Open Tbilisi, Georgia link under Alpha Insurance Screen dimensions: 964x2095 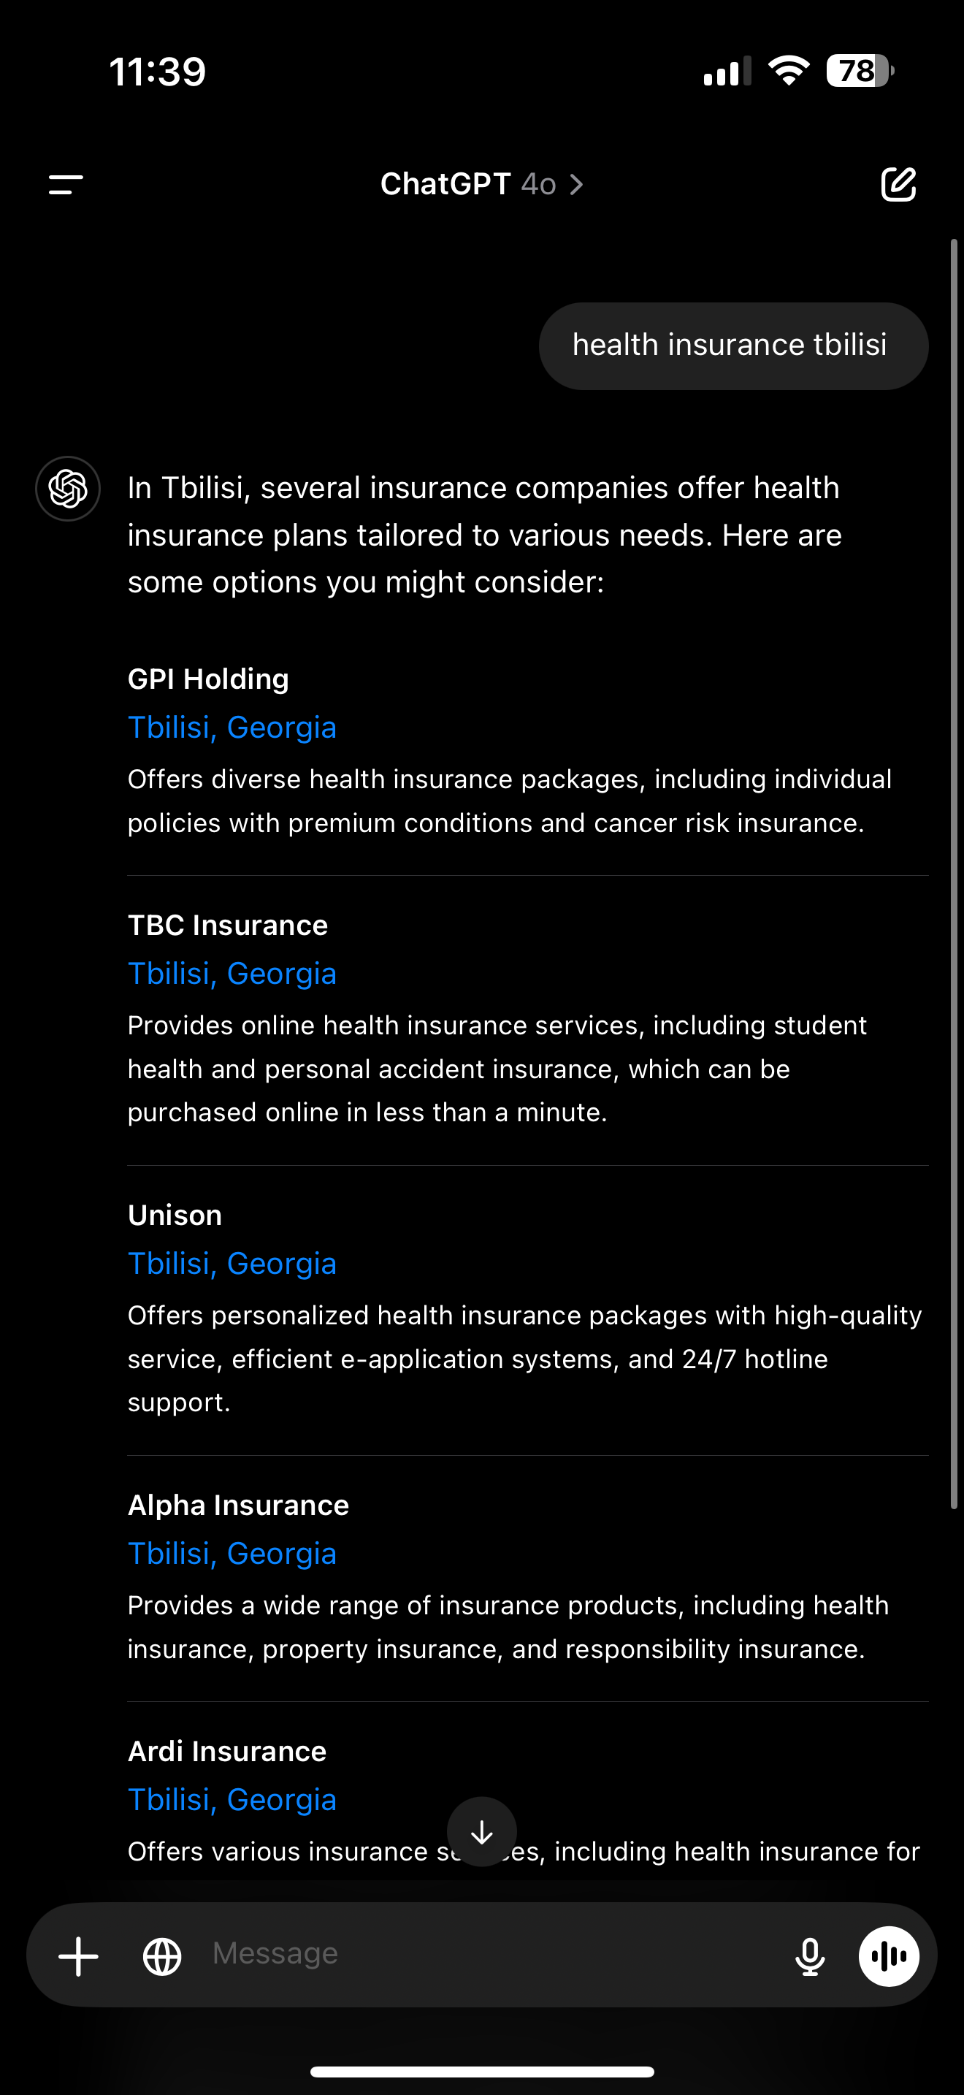point(232,1554)
